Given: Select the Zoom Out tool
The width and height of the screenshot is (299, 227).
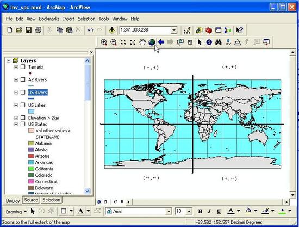Looking at the screenshot, I should [x=114, y=42].
